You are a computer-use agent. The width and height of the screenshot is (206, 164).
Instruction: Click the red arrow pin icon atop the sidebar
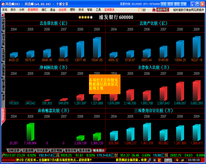click(x=3, y=15)
